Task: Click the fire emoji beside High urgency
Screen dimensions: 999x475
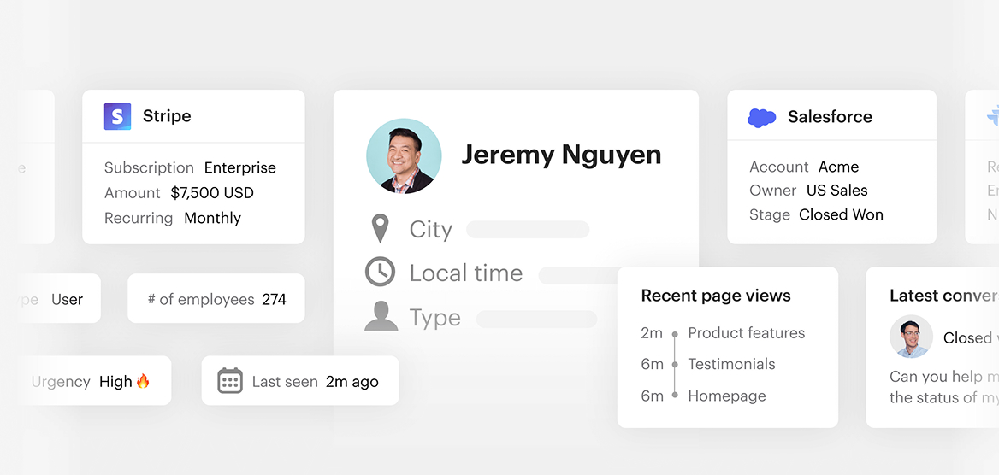Action: tap(143, 381)
